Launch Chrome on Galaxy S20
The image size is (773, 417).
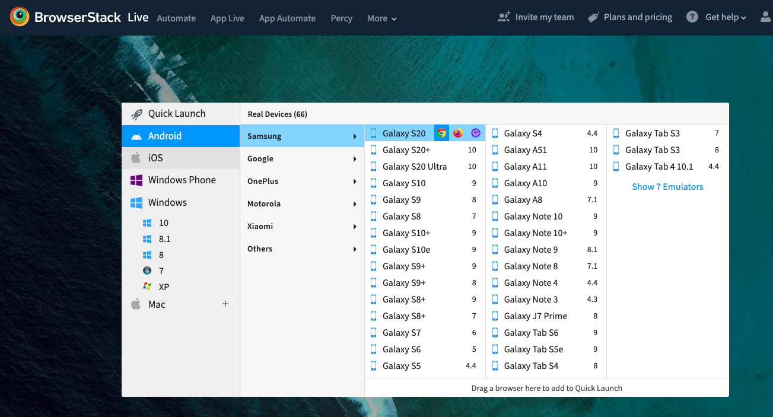pyautogui.click(x=441, y=133)
